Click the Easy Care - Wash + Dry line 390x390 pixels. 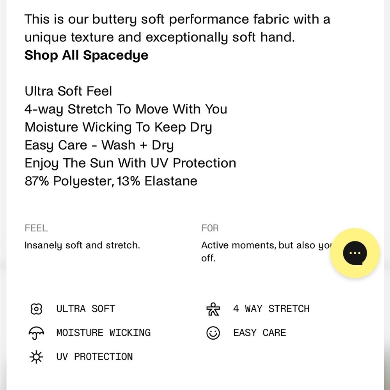click(x=99, y=145)
